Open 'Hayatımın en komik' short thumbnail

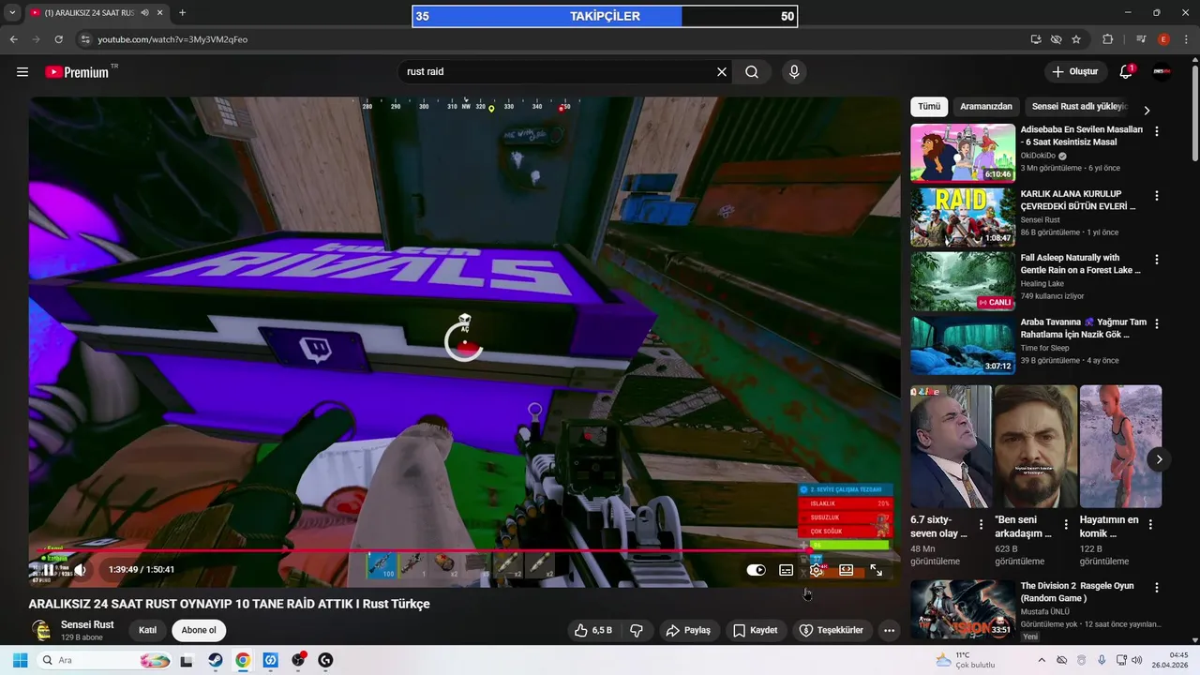pyautogui.click(x=1120, y=446)
